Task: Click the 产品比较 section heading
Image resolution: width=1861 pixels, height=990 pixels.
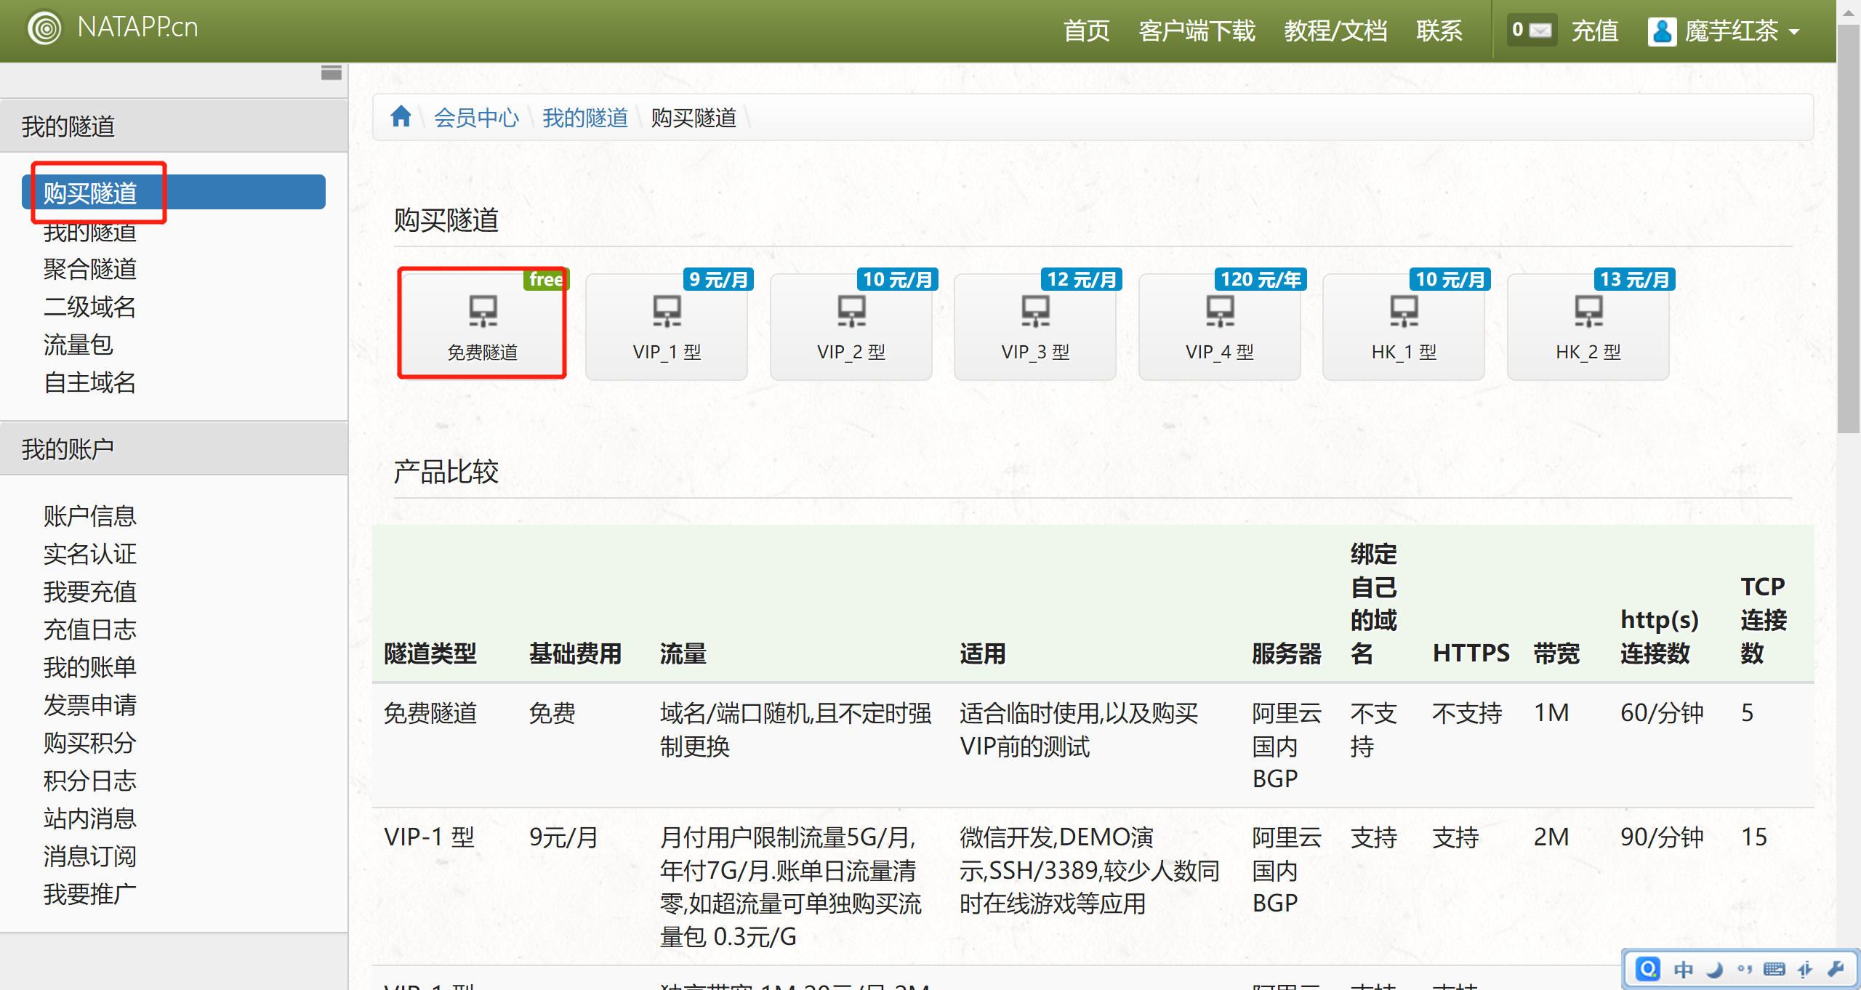Action: tap(446, 472)
